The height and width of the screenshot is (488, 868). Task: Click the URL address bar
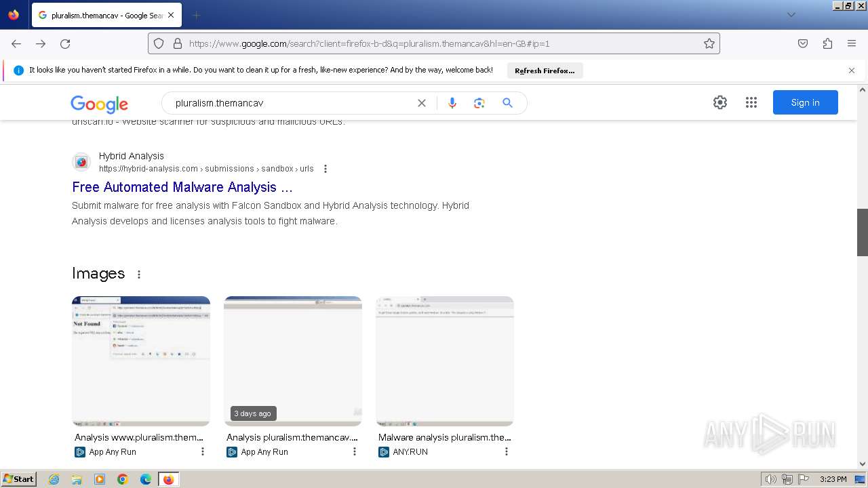coord(434,43)
